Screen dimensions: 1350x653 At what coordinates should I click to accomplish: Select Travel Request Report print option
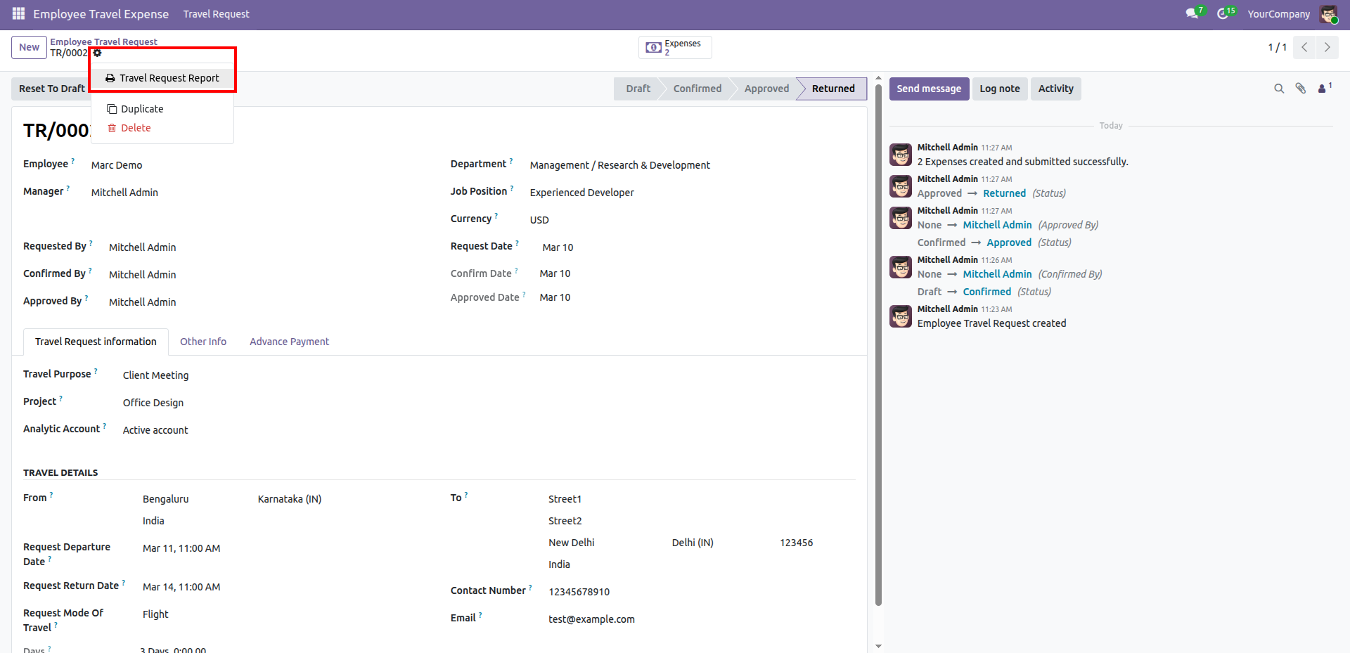162,78
